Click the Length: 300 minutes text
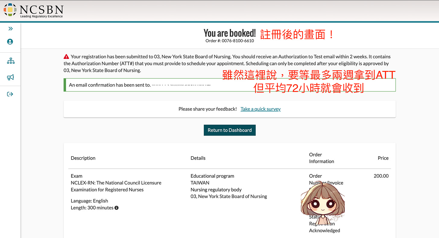Image resolution: width=439 pixels, height=238 pixels. pos(92,208)
